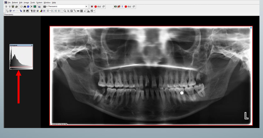Click the first red IDLE sensor indicator
This screenshot has height=138, width=263.
pos(95,6)
